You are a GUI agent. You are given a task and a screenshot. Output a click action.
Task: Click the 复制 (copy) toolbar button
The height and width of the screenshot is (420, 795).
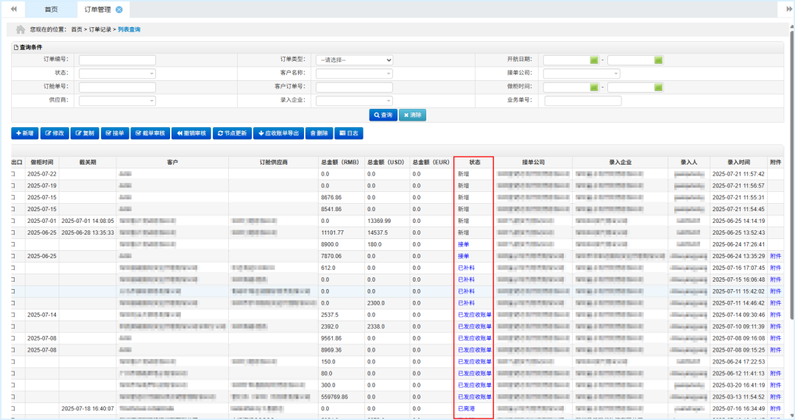click(x=85, y=133)
